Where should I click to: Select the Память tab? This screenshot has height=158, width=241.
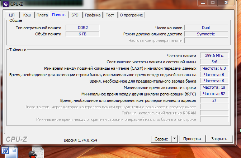59,15
